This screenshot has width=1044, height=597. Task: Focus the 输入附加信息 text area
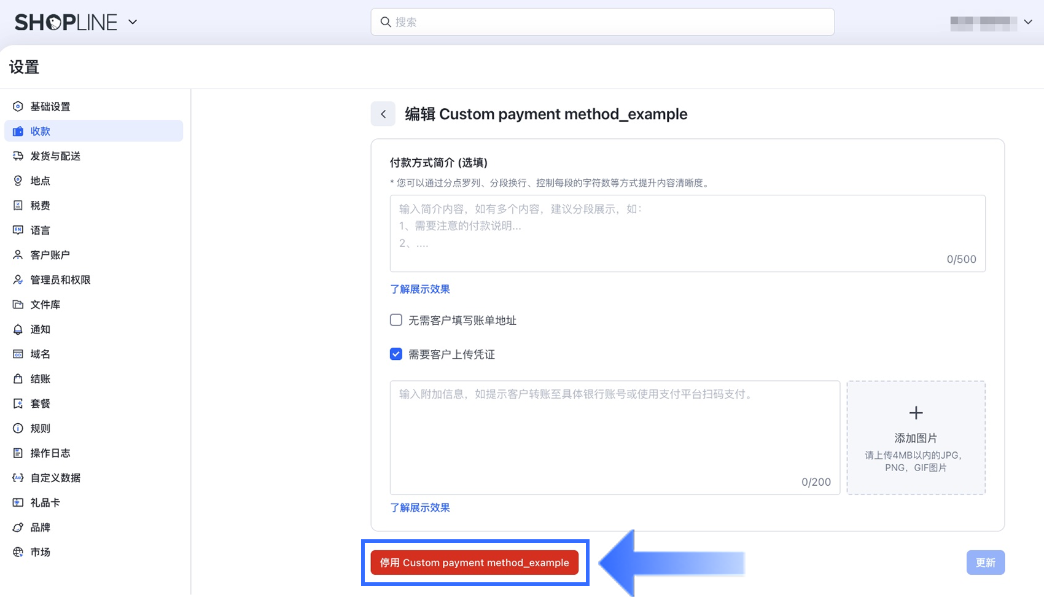pos(615,438)
